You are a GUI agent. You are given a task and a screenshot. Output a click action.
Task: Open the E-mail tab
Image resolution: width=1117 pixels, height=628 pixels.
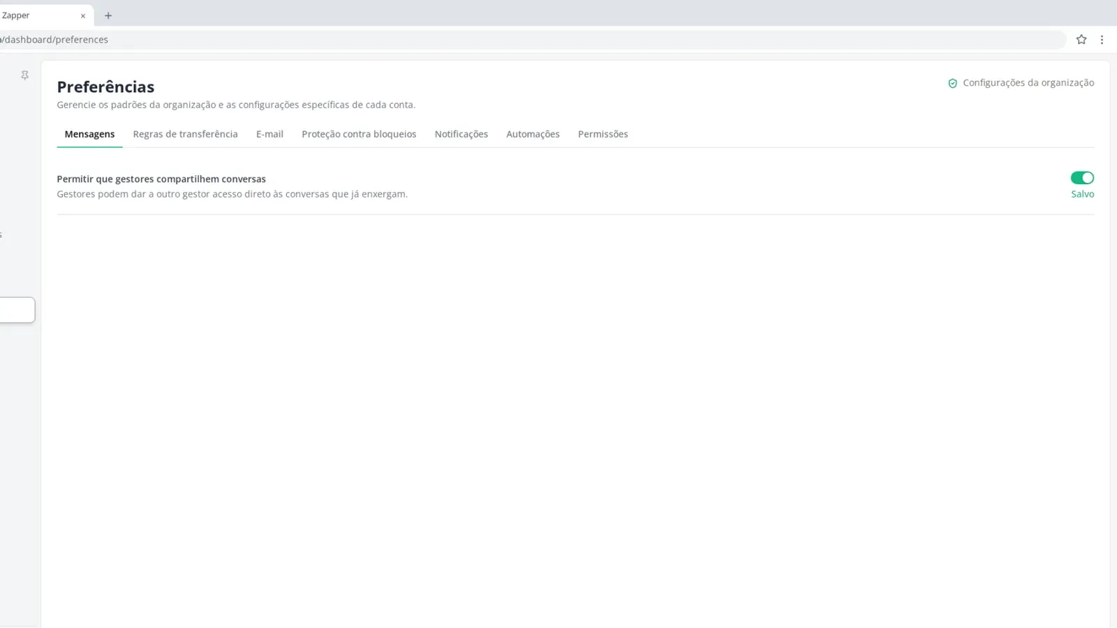(269, 134)
